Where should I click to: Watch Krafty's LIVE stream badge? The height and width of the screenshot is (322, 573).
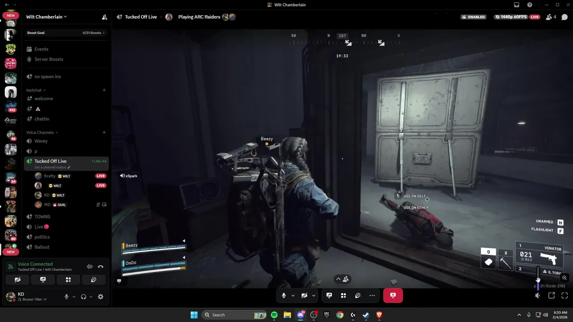(101, 176)
